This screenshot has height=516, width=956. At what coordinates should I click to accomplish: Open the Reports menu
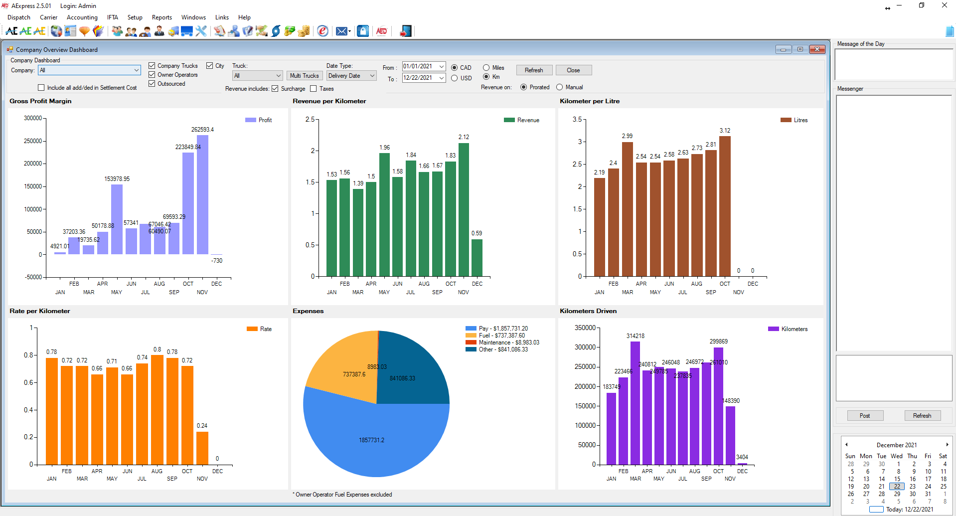click(161, 17)
